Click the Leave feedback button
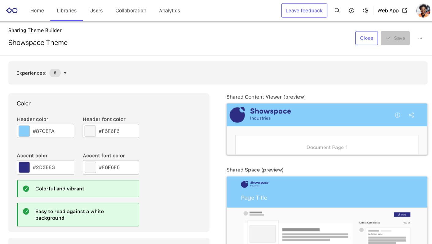432x244 pixels. 304,10
